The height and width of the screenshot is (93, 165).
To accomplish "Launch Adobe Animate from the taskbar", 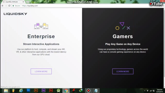I will [x=51, y=90].
